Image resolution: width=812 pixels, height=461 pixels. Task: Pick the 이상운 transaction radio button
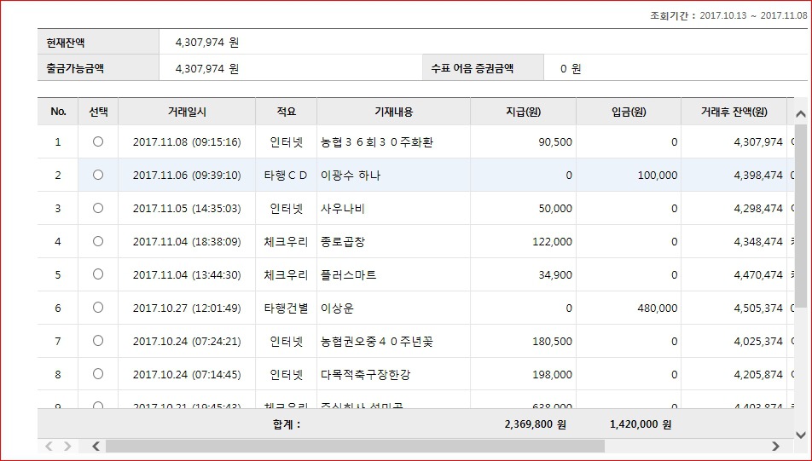pos(98,308)
